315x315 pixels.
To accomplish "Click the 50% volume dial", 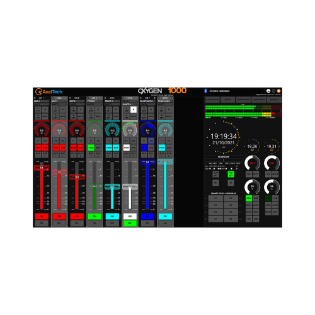I will pos(252,186).
